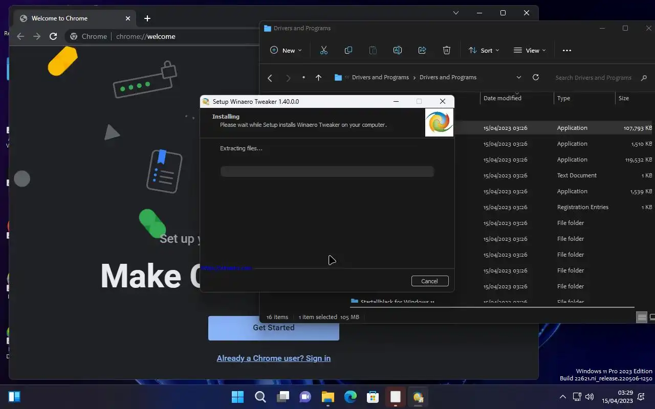Viewport: 655px width, 409px height.
Task: Open File Explorer from taskbar
Action: [x=327, y=397]
